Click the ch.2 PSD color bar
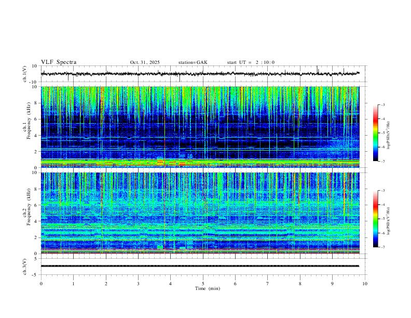Image resolution: width=411 pixels, height=318 pixels. pos(376,219)
